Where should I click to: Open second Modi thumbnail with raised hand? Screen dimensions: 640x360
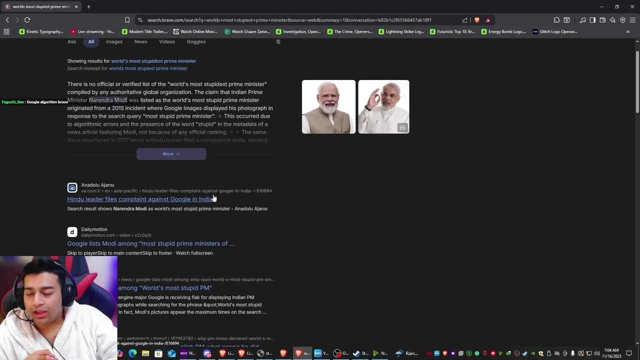383,106
